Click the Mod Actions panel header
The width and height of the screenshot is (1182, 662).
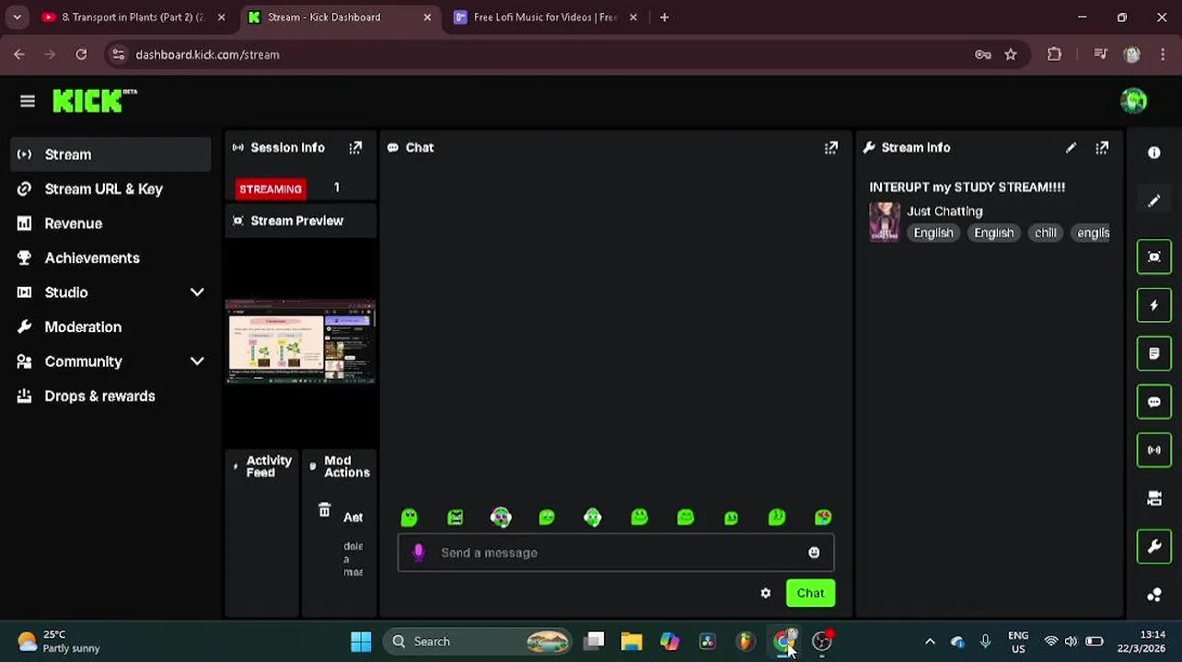coord(340,466)
